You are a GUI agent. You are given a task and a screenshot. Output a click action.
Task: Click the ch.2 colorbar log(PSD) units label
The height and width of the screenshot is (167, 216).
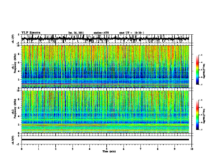point(204,116)
